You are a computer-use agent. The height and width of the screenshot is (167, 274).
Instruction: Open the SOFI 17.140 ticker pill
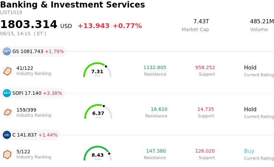32,93
